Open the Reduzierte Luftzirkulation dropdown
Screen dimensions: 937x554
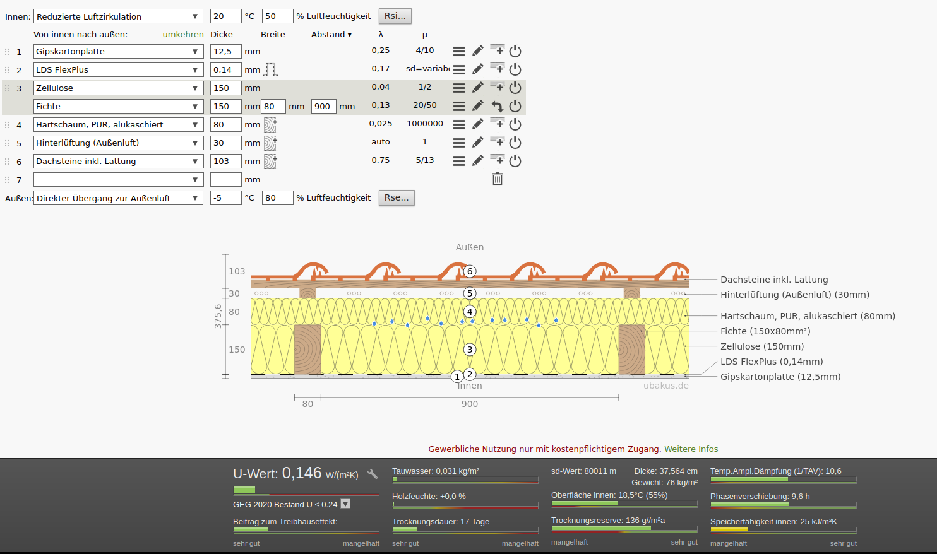click(x=118, y=16)
